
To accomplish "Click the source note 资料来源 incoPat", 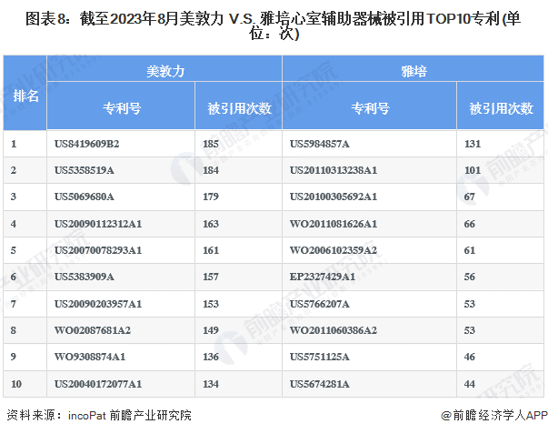I will [99, 416].
